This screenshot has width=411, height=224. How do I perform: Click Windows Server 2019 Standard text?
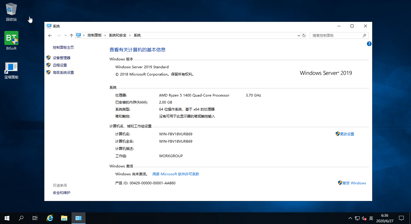(x=142, y=67)
